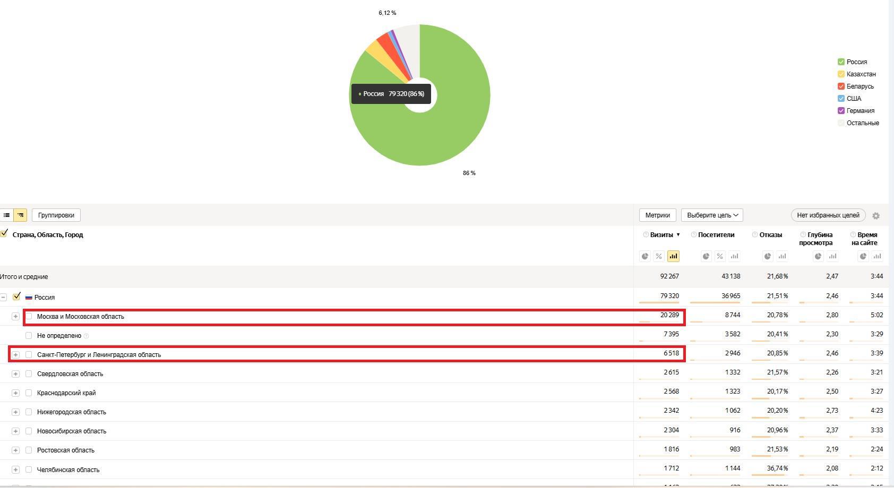Select bar chart icon under Визиты column

(673, 256)
